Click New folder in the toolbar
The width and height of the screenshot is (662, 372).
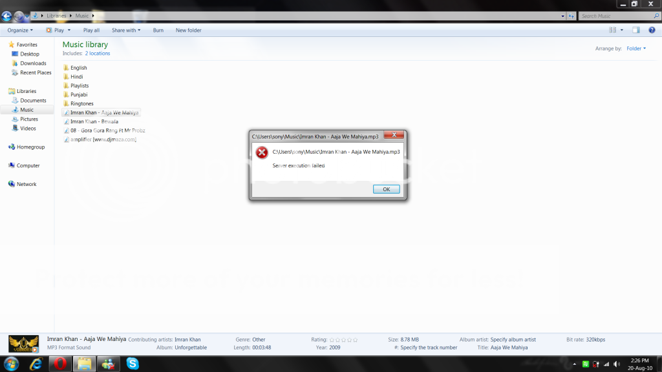(x=188, y=30)
